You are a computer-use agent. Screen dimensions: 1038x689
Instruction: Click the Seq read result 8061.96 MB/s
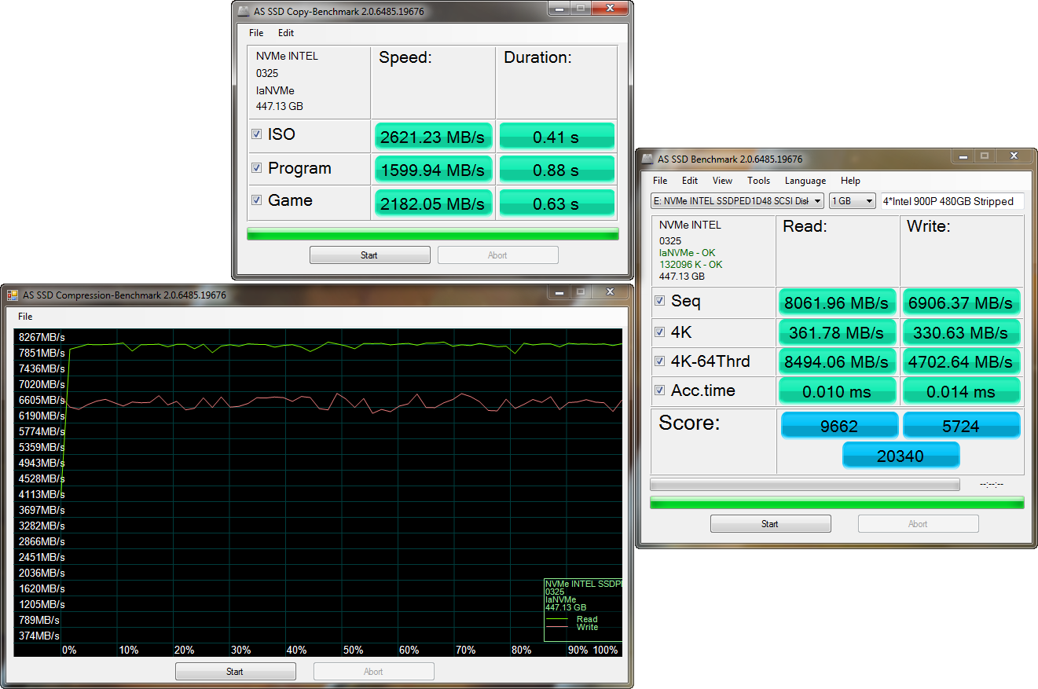[x=837, y=302]
